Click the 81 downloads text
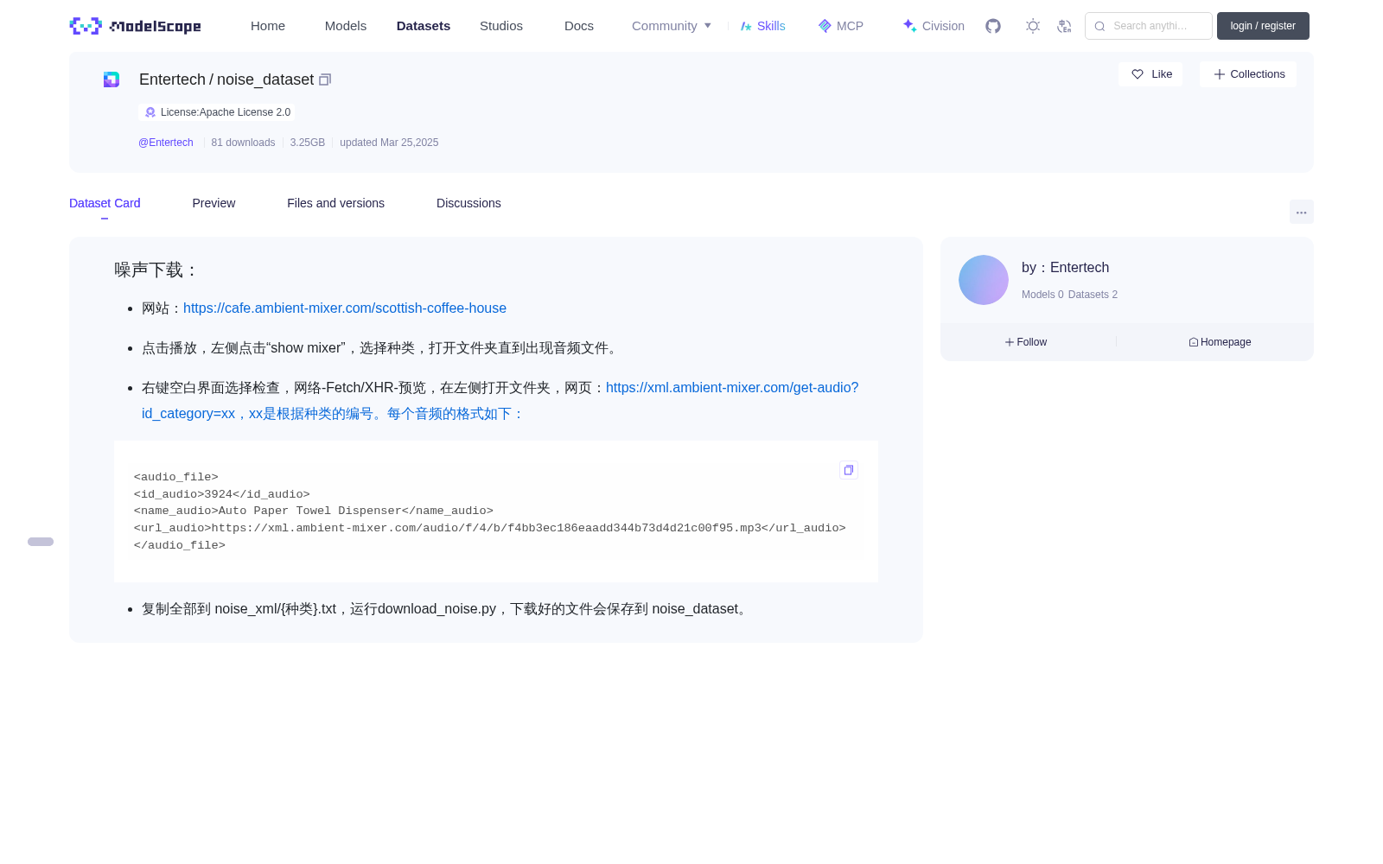The image size is (1383, 864). pos(243,143)
